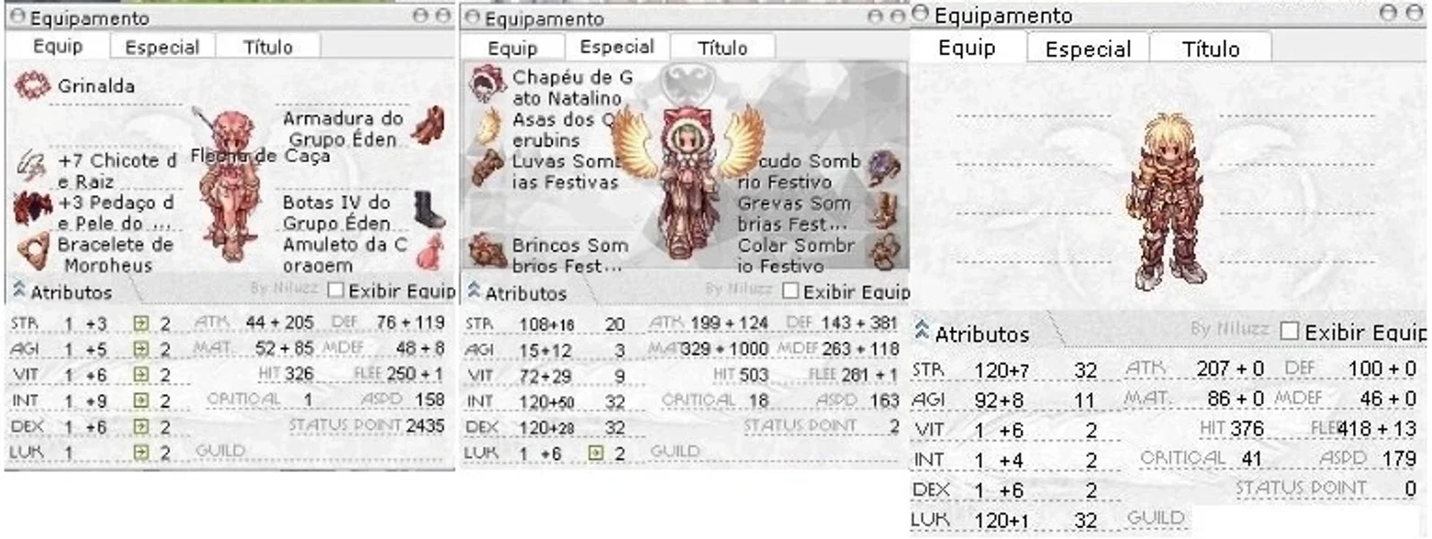Viewport: 1432px width, 539px height.
Task: Select the Brincos Sombrios Fest earring icon
Action: pos(487,250)
